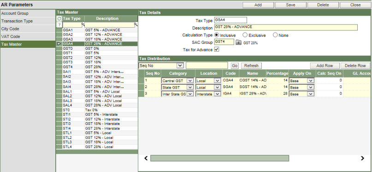Select the STI3 GST 18% - Interstate row
This screenshot has height=172, width=372.
tap(97, 124)
